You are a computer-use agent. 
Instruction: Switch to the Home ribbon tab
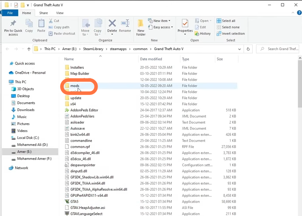tap(27, 13)
